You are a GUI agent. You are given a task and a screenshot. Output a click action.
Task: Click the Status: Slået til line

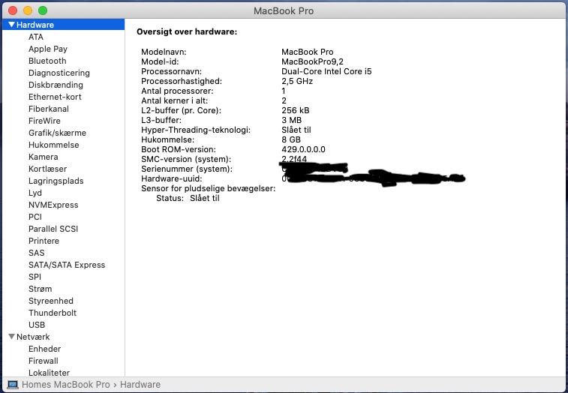(x=188, y=198)
